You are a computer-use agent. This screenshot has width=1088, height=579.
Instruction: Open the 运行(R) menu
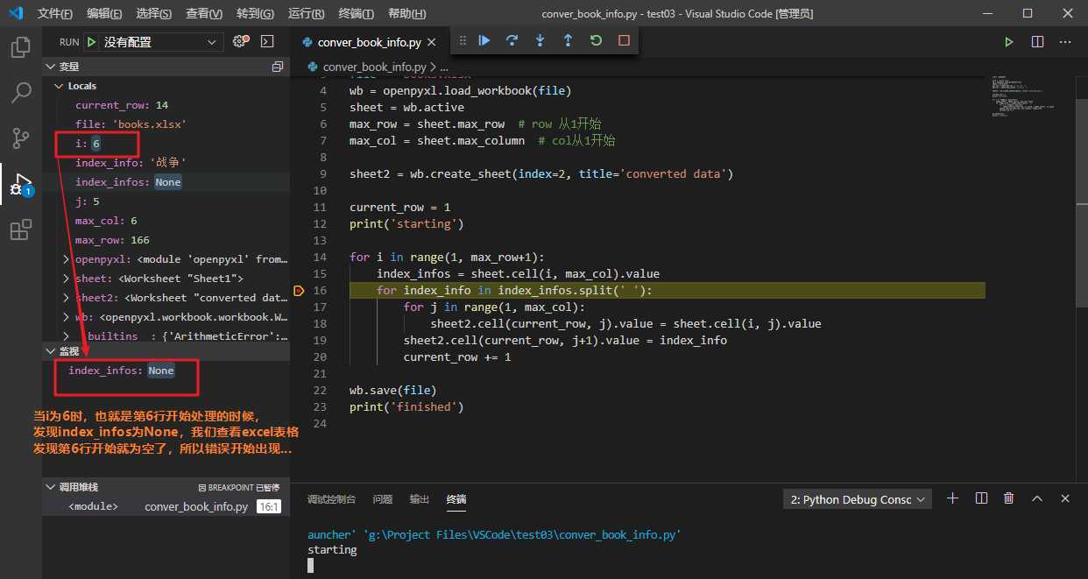click(x=306, y=14)
